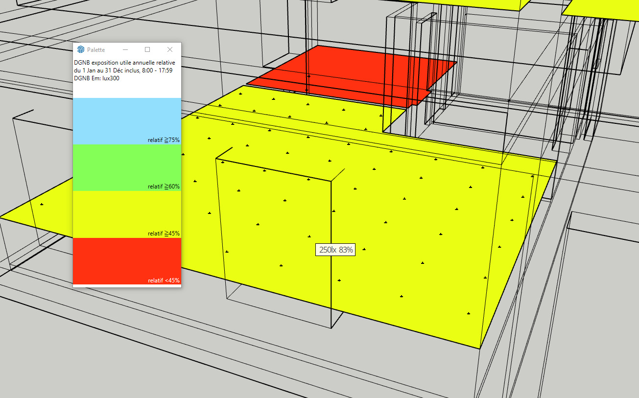The height and width of the screenshot is (398, 639).
Task: Maximize the Palette window
Action: (x=147, y=49)
